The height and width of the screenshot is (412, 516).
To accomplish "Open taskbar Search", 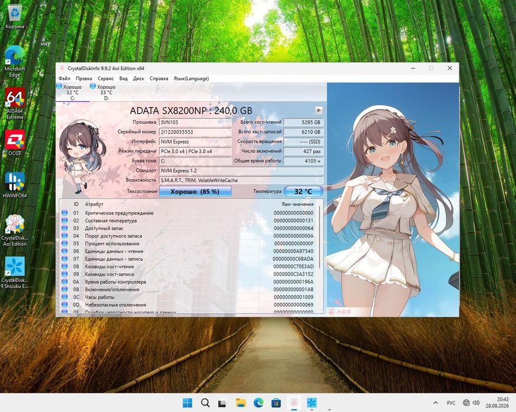I will coord(205,403).
